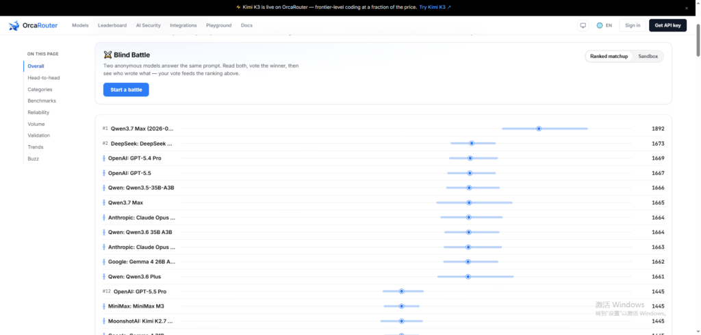Screen dimensions: 701x335
Task: Click tie marker beside Qwen3.6 Plus
Action: pyautogui.click(x=104, y=276)
